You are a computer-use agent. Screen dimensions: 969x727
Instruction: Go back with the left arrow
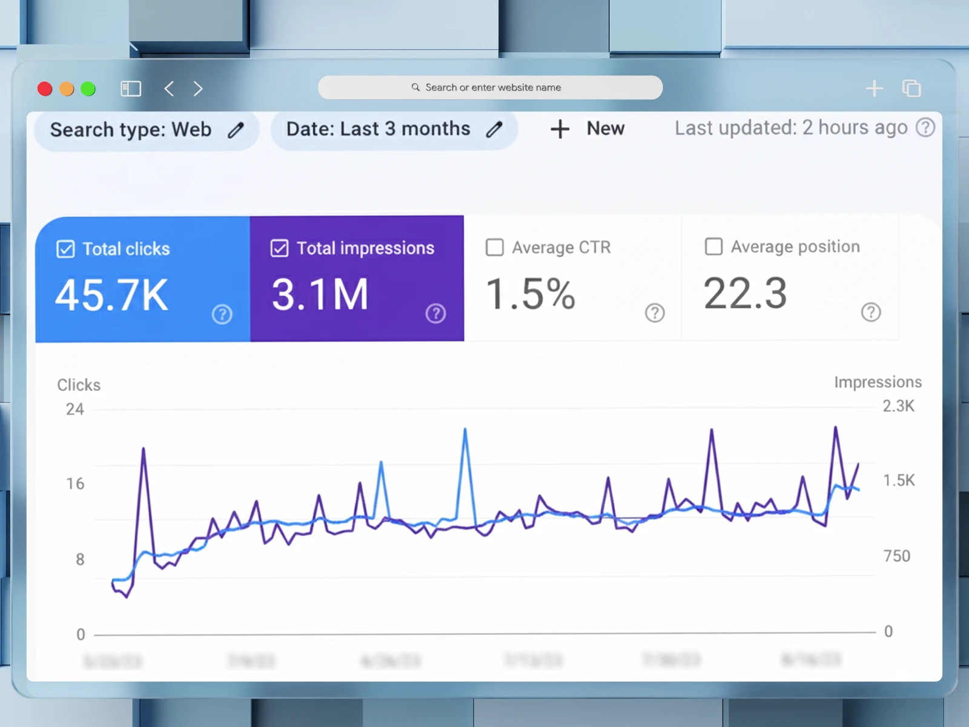169,89
